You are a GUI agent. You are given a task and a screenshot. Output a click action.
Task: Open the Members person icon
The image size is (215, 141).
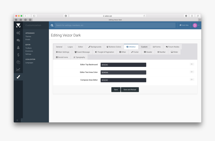pos(18,48)
